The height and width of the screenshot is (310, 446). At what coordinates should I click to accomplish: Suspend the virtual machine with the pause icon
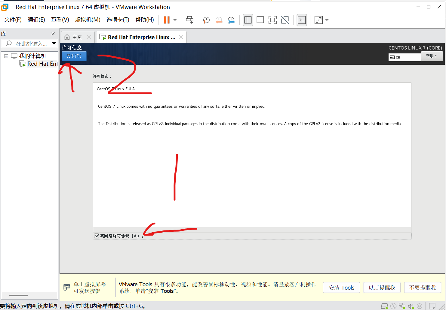click(166, 20)
